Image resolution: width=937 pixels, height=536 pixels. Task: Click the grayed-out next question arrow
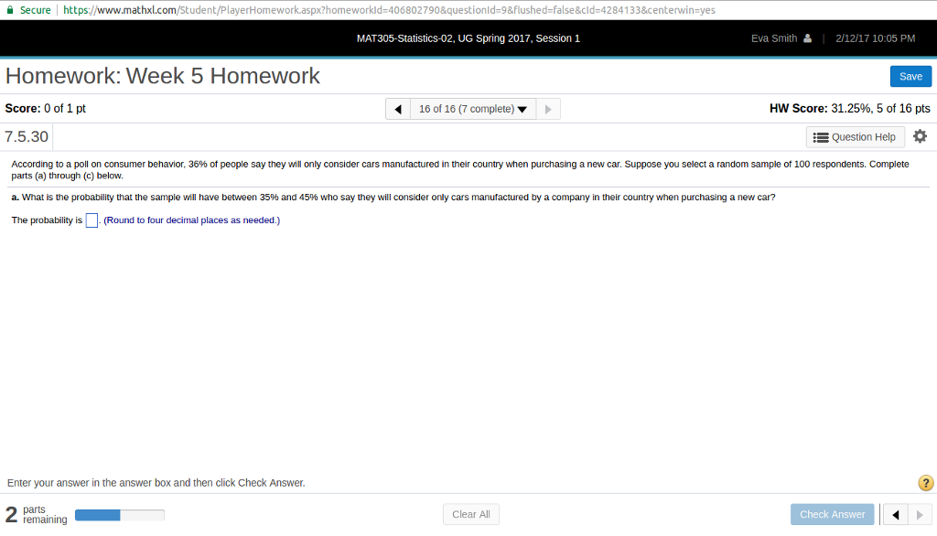[x=547, y=108]
